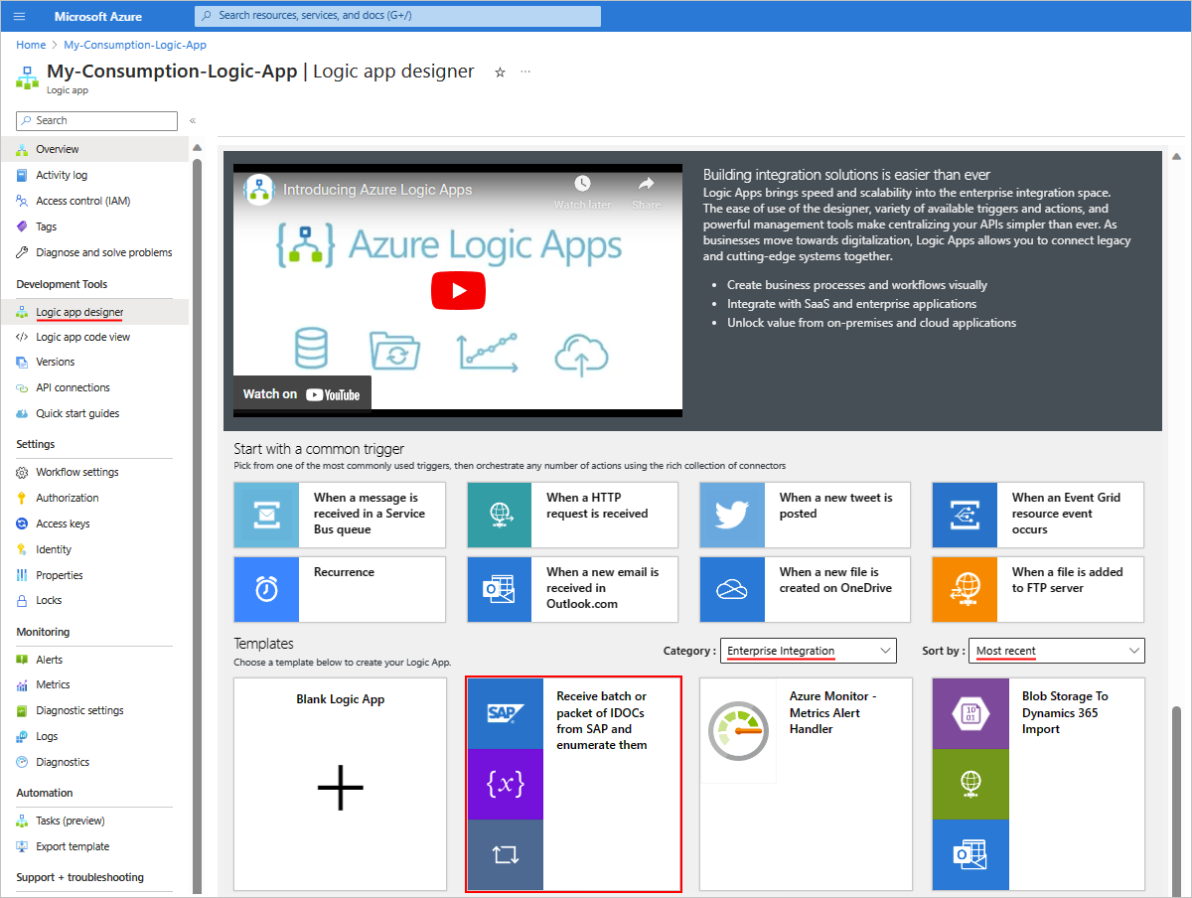
Task: Click the Locks padlock icon
Action: (x=23, y=600)
